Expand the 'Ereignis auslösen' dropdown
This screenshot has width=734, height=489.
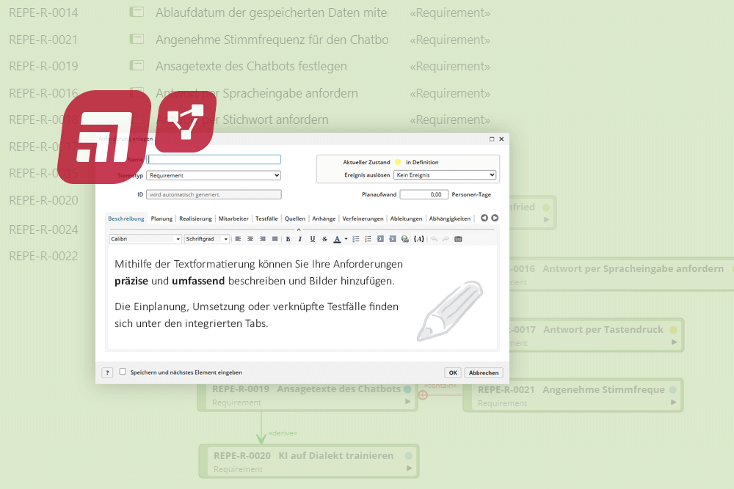coord(445,175)
